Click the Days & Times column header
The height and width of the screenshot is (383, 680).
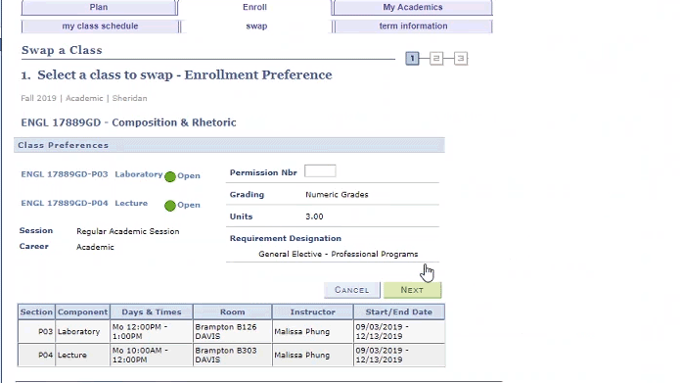152,311
